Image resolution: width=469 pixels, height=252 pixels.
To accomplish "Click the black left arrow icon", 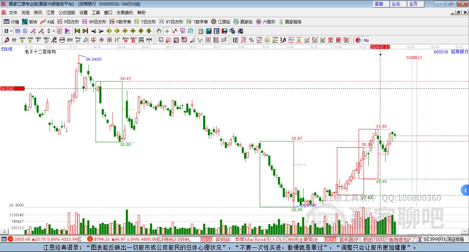I will [x=93, y=31].
